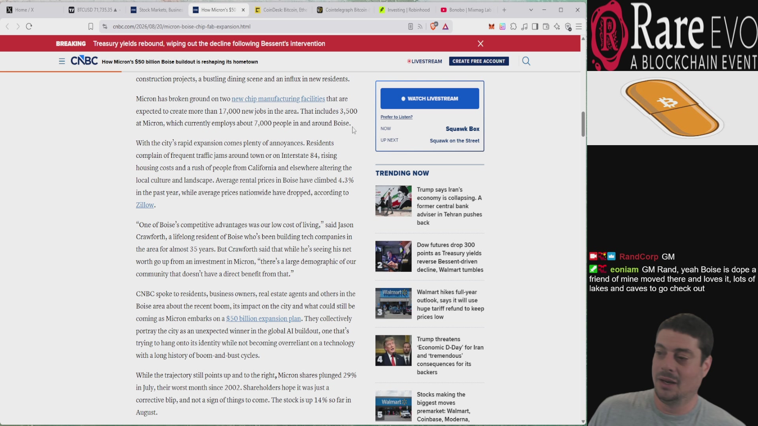Click the browser forward arrow
The width and height of the screenshot is (758, 426).
18,26
